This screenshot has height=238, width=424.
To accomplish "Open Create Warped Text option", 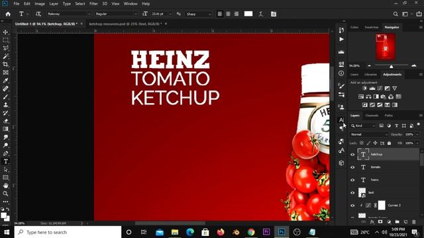I will point(260,14).
